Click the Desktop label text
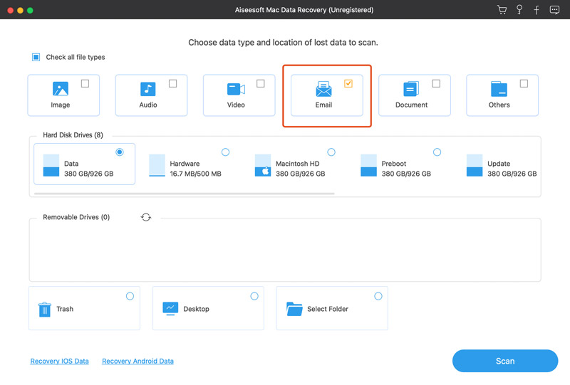The image size is (570, 385). [x=197, y=309]
